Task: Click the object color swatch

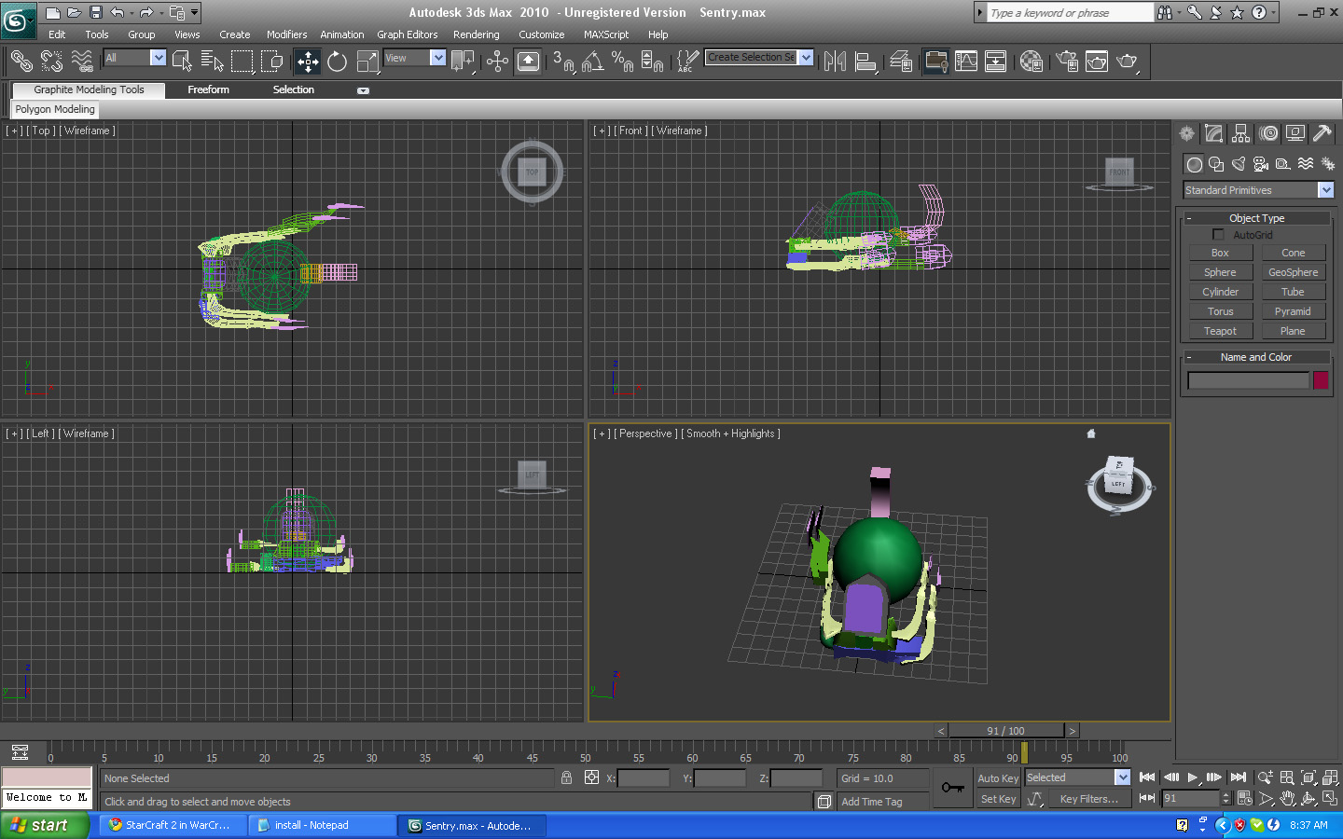Action: [x=1321, y=380]
